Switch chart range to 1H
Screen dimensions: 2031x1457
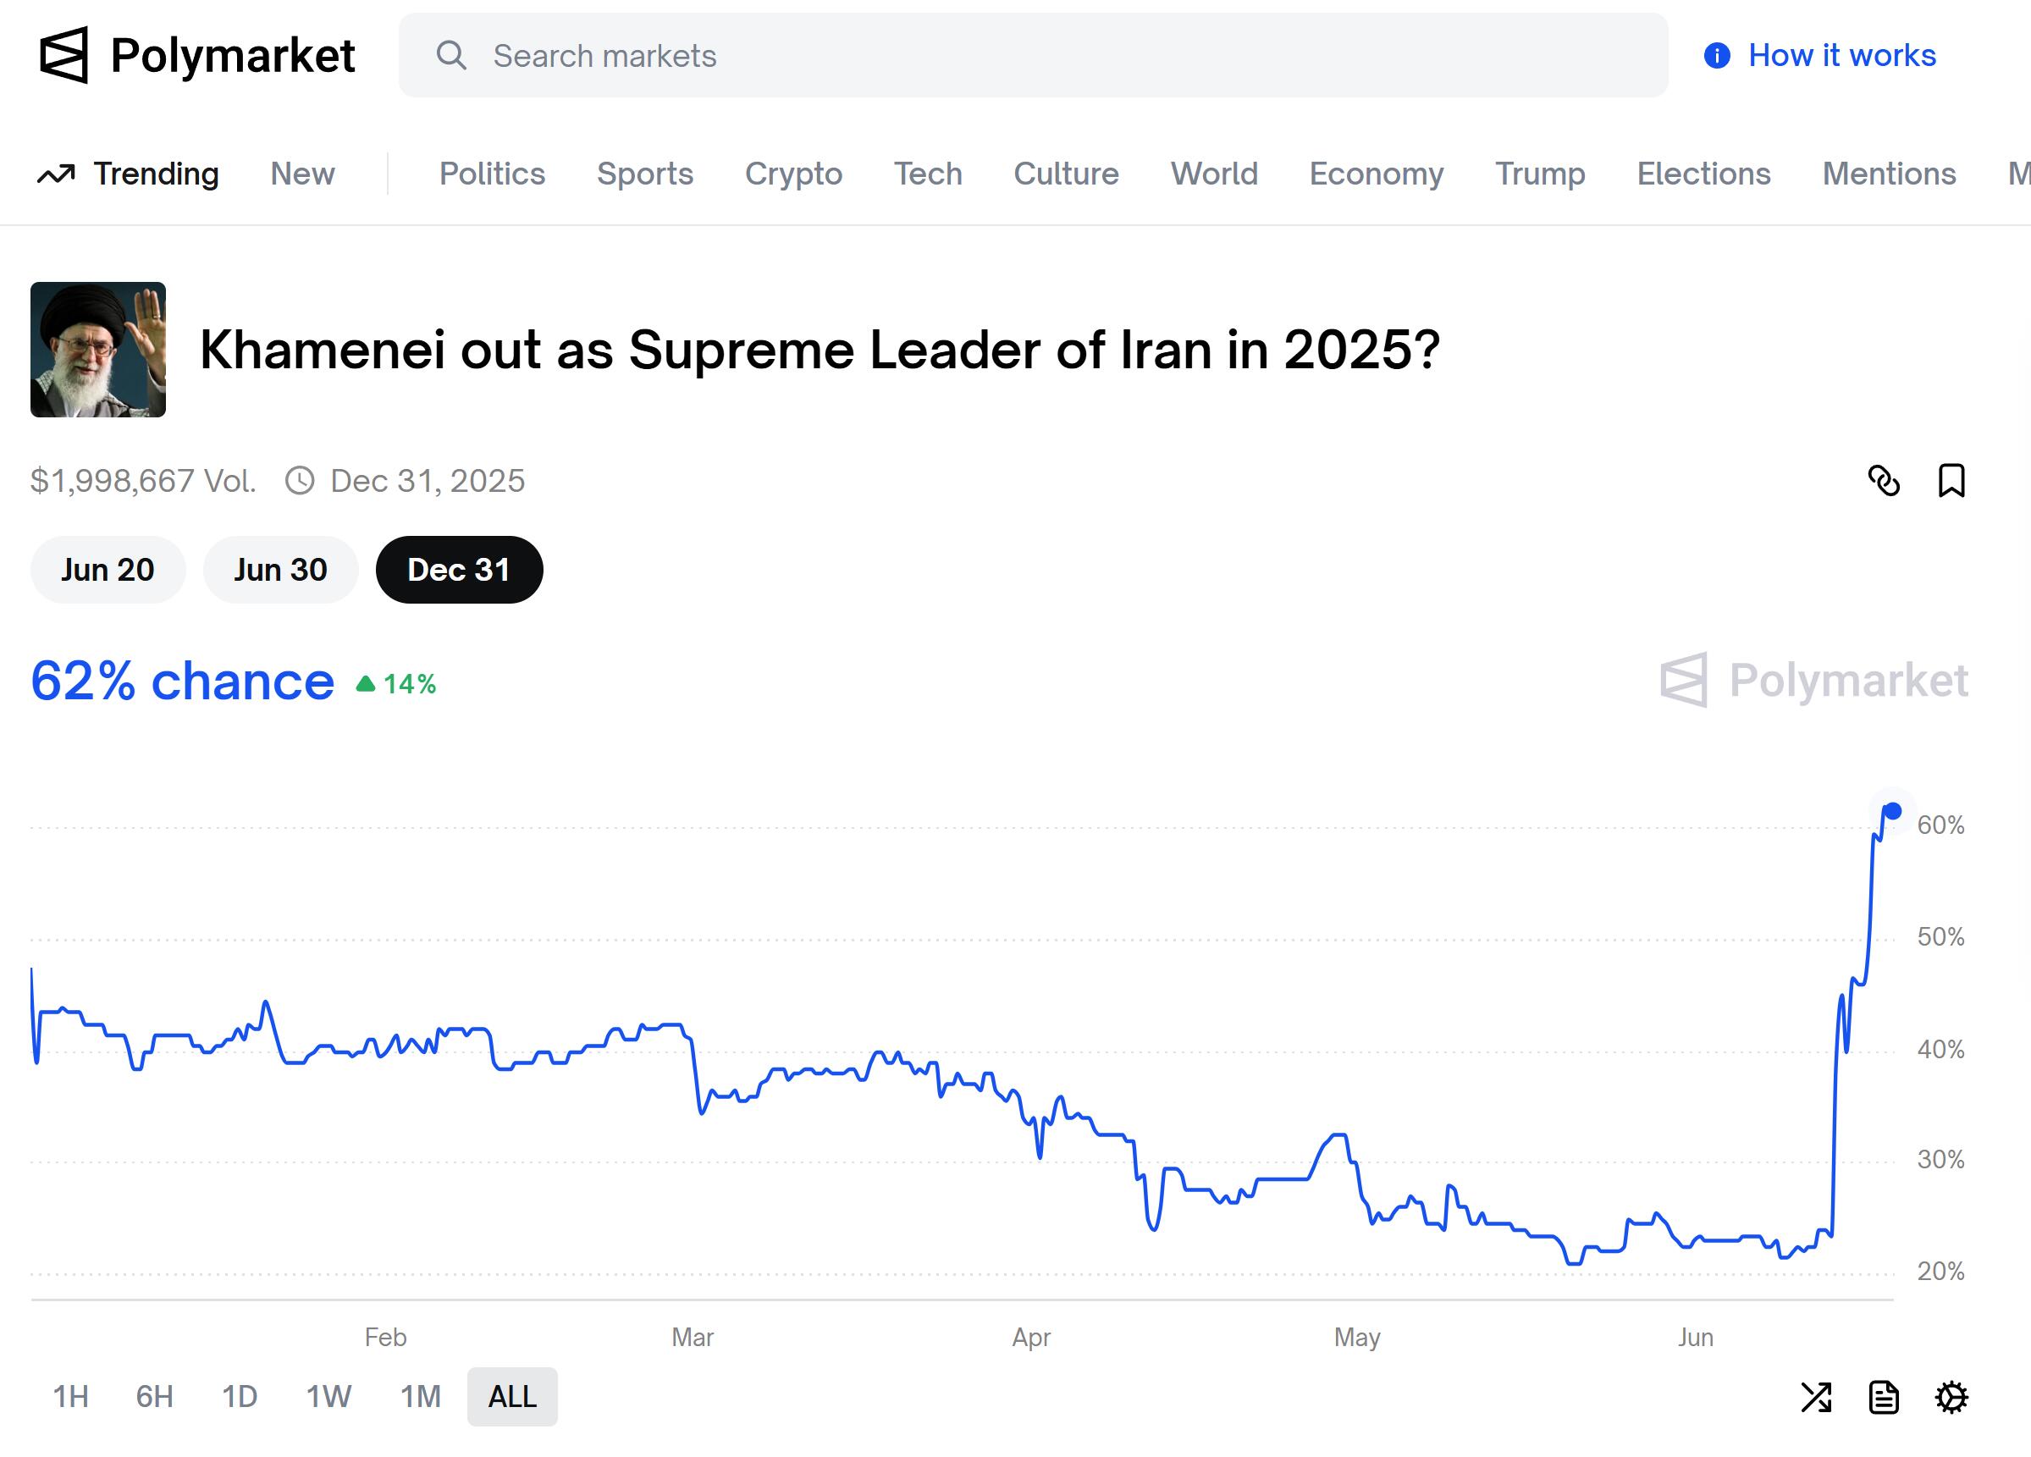point(71,1397)
